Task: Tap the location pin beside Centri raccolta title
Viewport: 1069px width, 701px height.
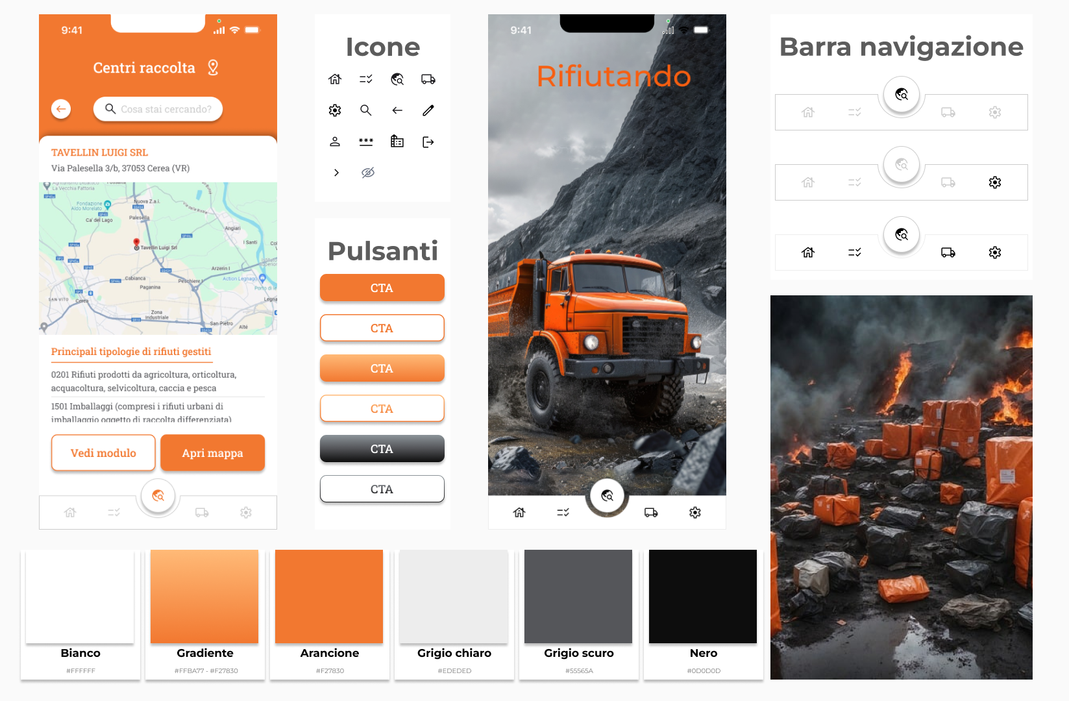Action: point(213,68)
